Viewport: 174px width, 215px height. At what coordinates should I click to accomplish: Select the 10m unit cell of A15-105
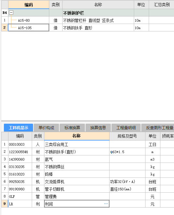[x=141, y=28]
